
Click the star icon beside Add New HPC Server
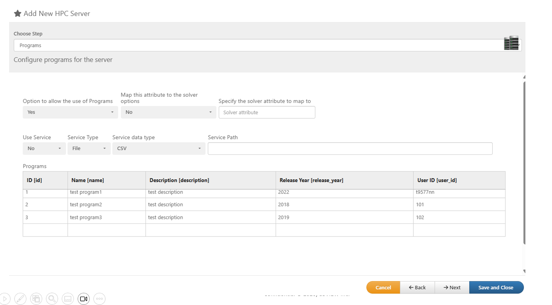pyautogui.click(x=18, y=13)
